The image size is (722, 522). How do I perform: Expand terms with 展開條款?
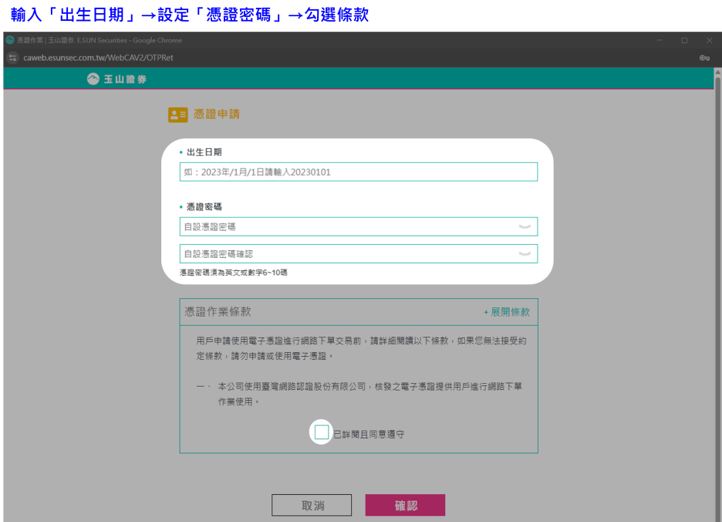507,312
